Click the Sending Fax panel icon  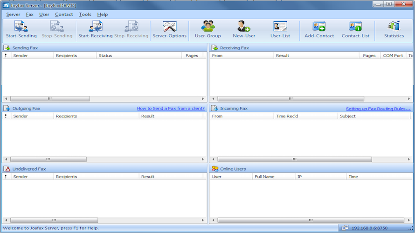pos(7,48)
